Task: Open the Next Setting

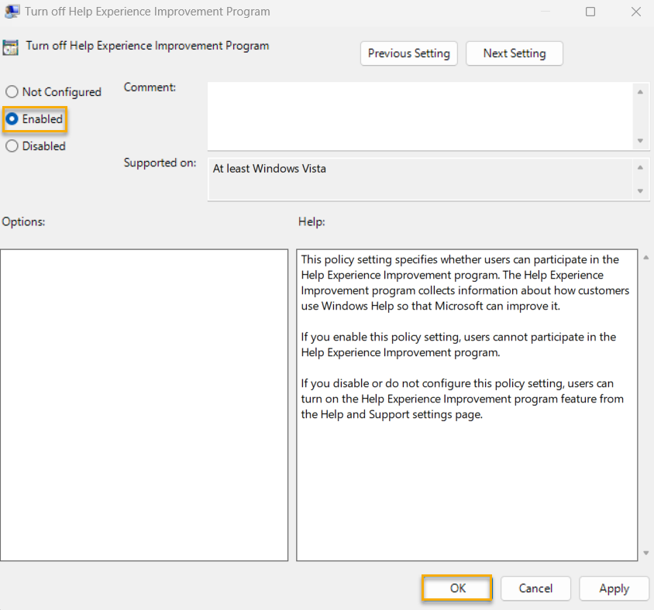Action: point(514,53)
